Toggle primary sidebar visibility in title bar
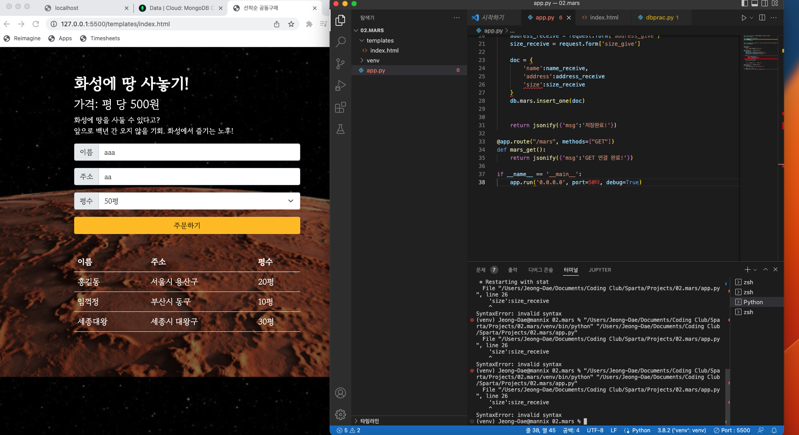The height and width of the screenshot is (435, 799). (745, 3)
